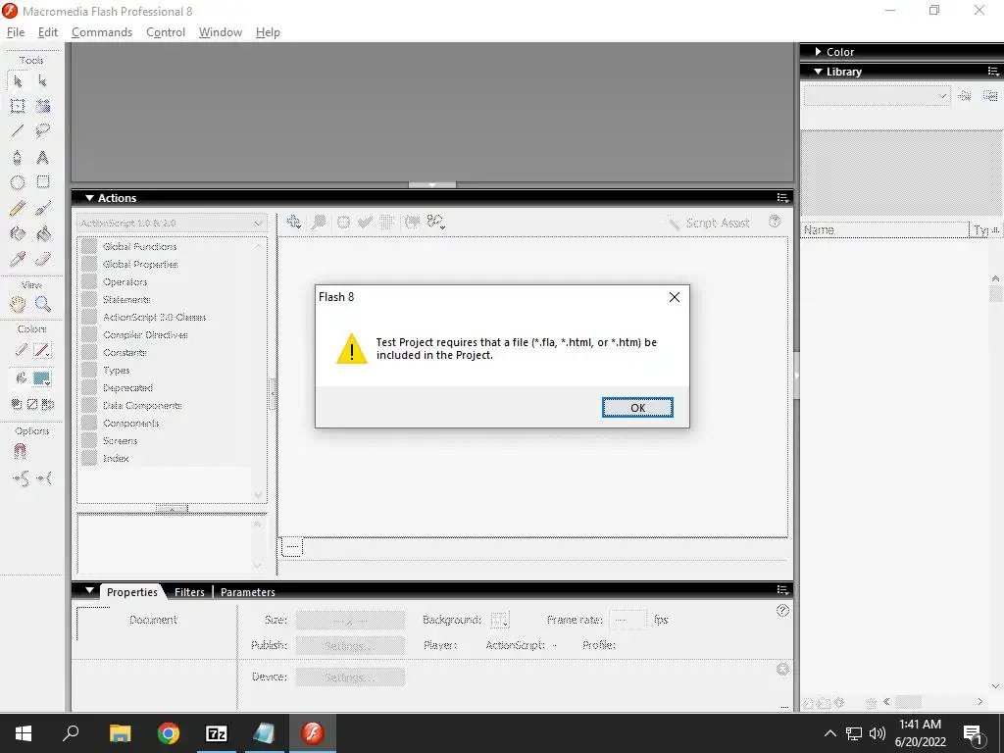The width and height of the screenshot is (1004, 753).
Task: Click the Show Code Hint icon
Action: pyautogui.click(x=412, y=223)
